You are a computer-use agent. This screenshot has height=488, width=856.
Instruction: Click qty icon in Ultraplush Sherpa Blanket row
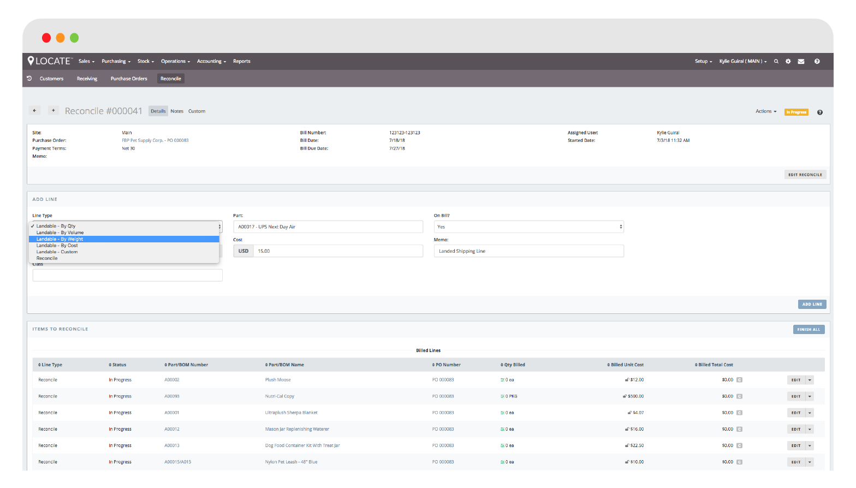[502, 413]
